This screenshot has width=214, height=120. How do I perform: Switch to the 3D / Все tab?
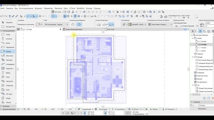point(110,29)
